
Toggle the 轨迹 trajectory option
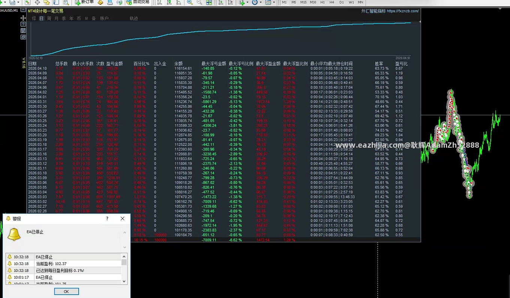(x=134, y=18)
